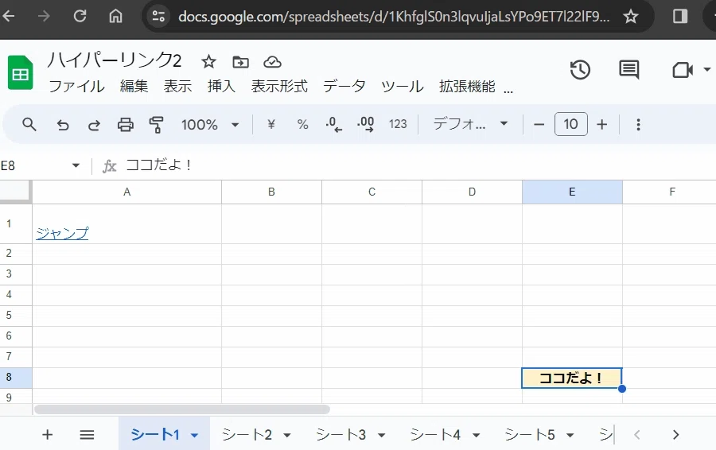Image resolution: width=716 pixels, height=450 pixels.
Task: Switch to the シート5 tab
Action: tap(530, 434)
